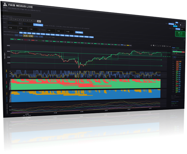Toggle the F=8 Korr-Dimensionen chip

(x=16, y=35)
